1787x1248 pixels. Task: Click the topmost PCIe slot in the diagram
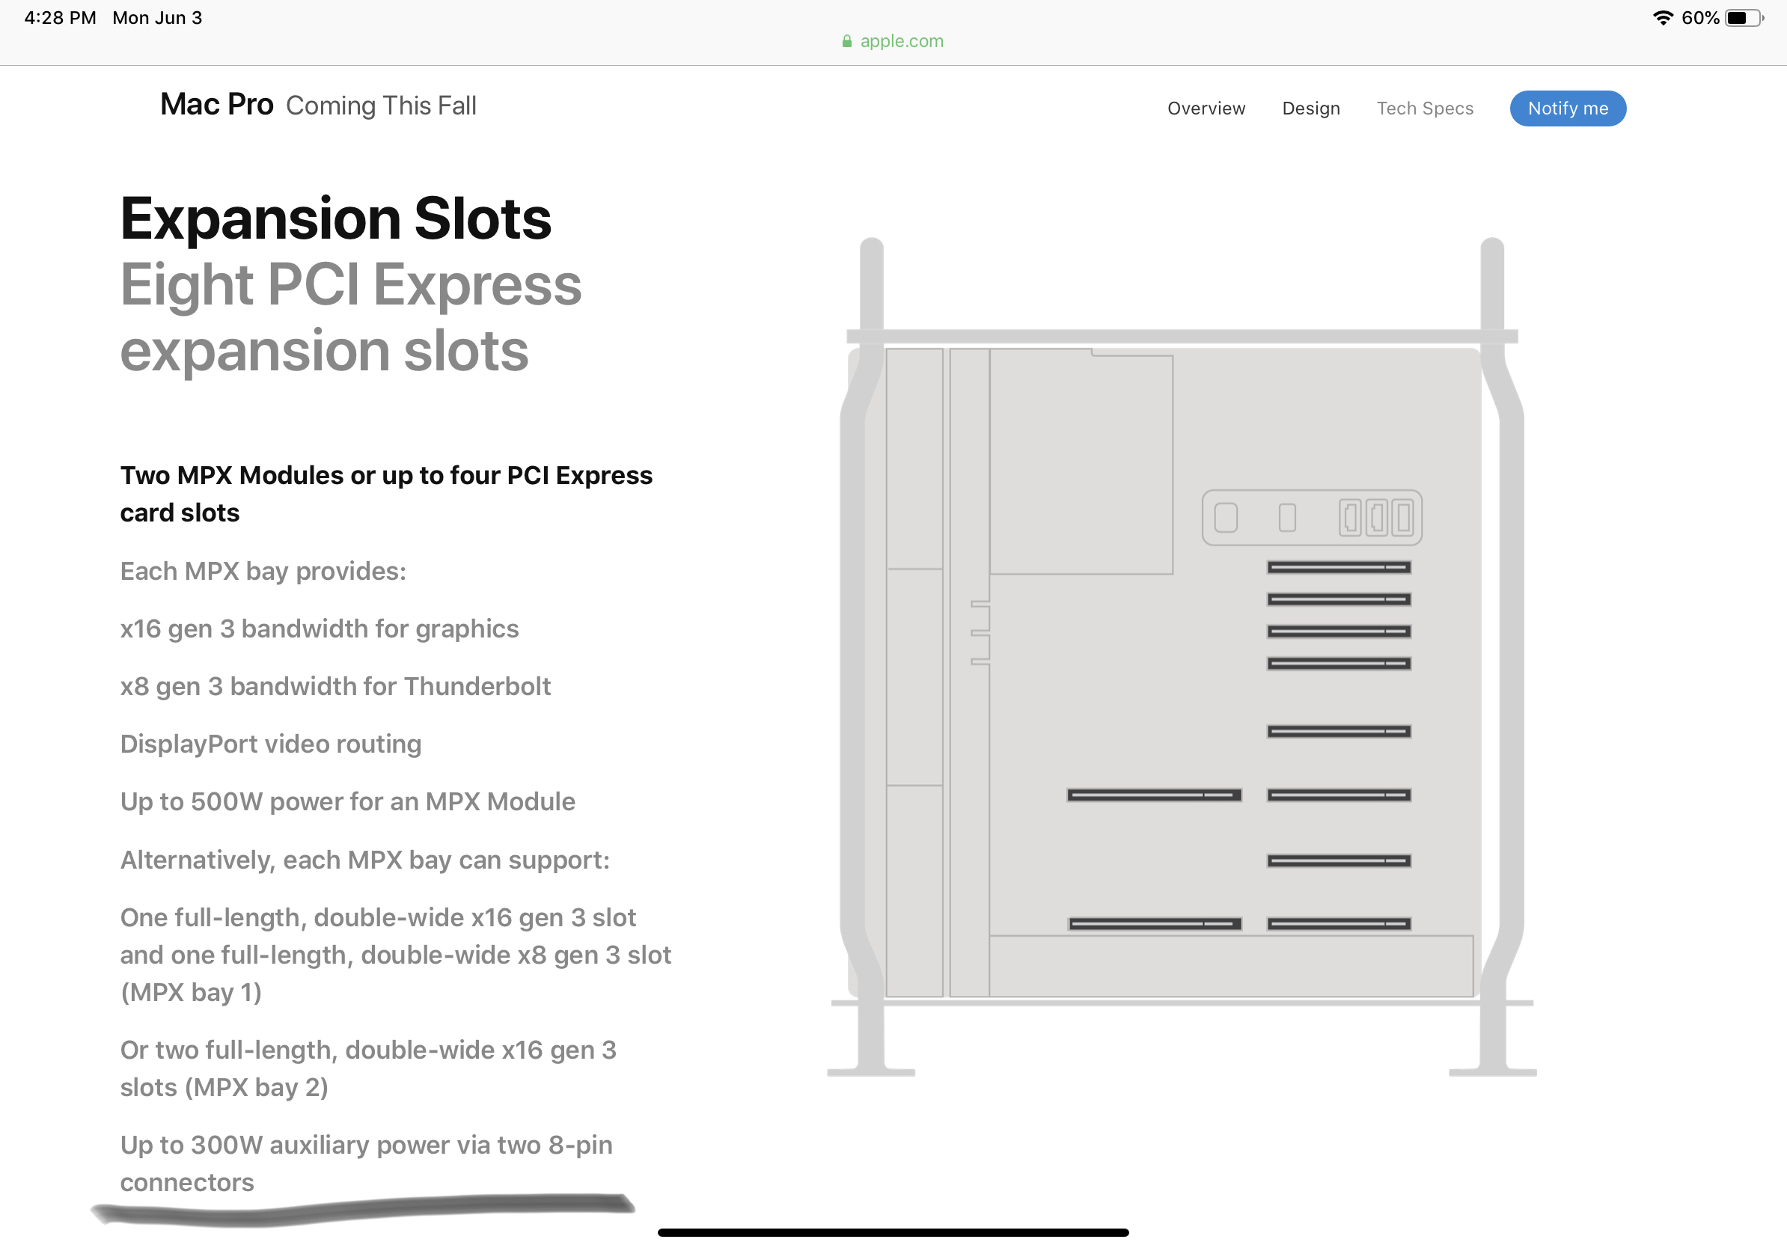1339,567
